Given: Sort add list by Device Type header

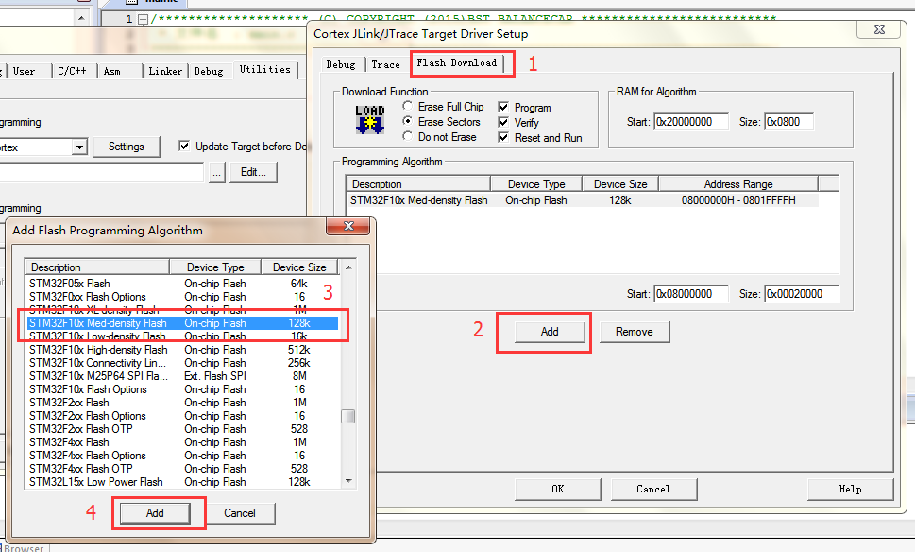Looking at the screenshot, I should (x=215, y=267).
